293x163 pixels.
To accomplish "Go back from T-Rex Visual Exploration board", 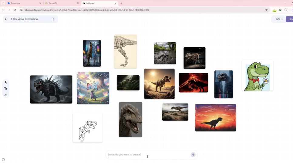I will 6,19.
